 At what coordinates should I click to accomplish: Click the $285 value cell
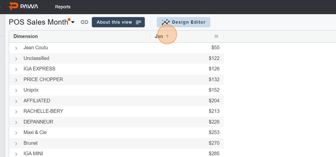pos(214,154)
